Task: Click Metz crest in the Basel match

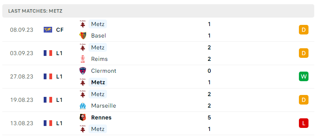Action: (x=82, y=24)
